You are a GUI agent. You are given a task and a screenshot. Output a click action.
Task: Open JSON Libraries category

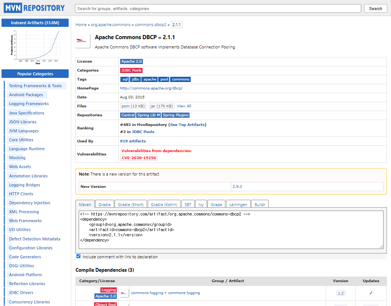(x=23, y=122)
